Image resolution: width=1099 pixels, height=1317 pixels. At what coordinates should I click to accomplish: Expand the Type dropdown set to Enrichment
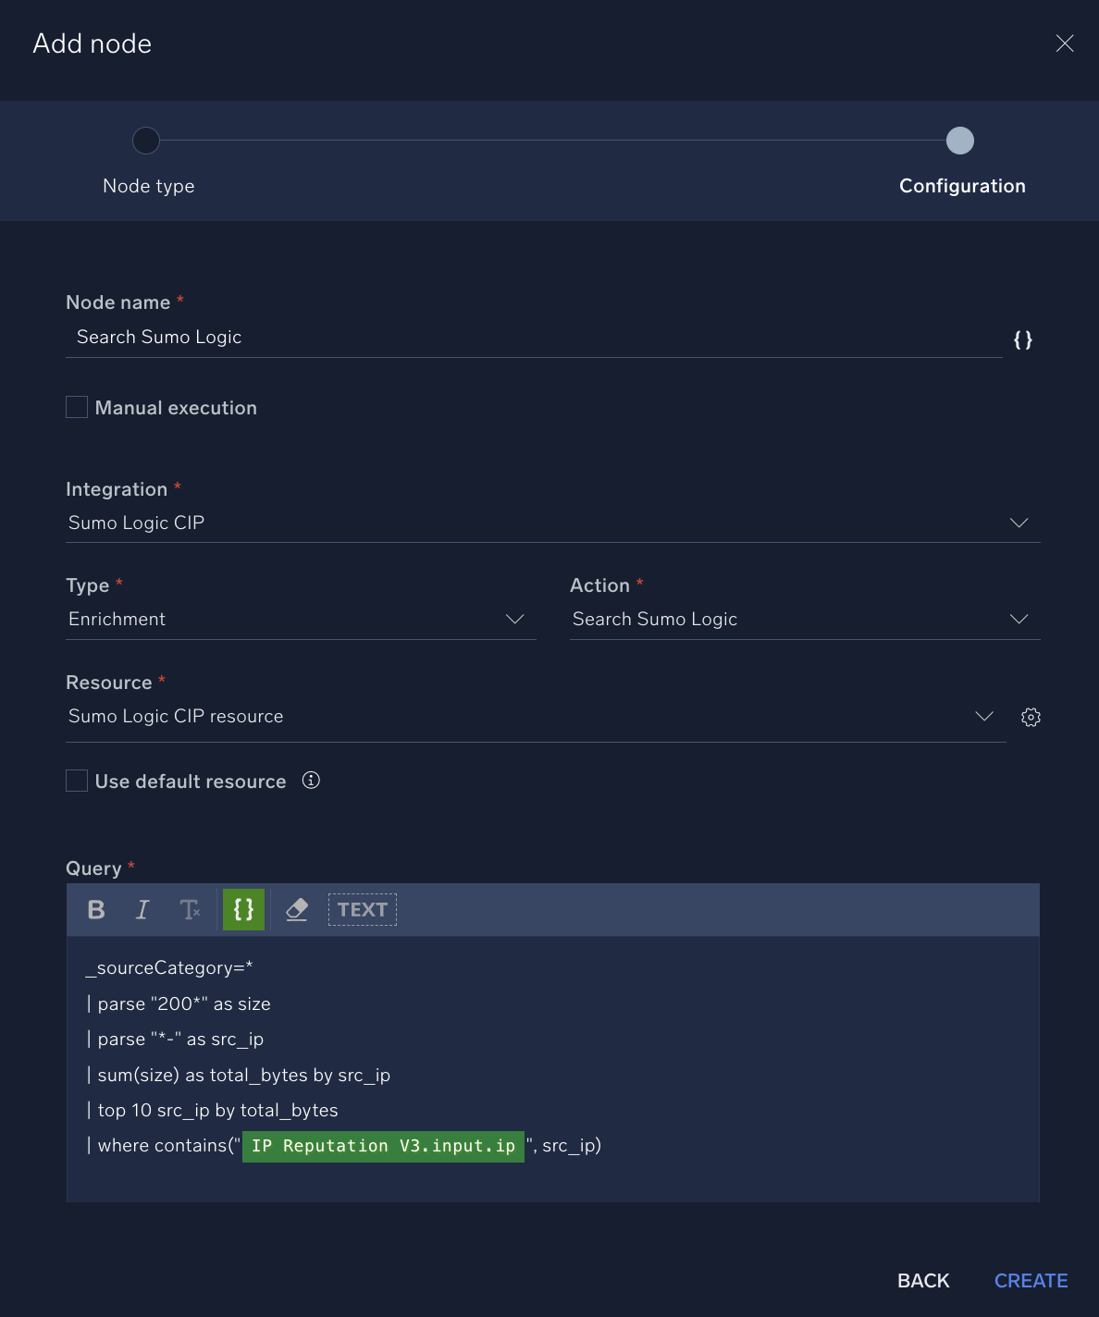coord(515,619)
